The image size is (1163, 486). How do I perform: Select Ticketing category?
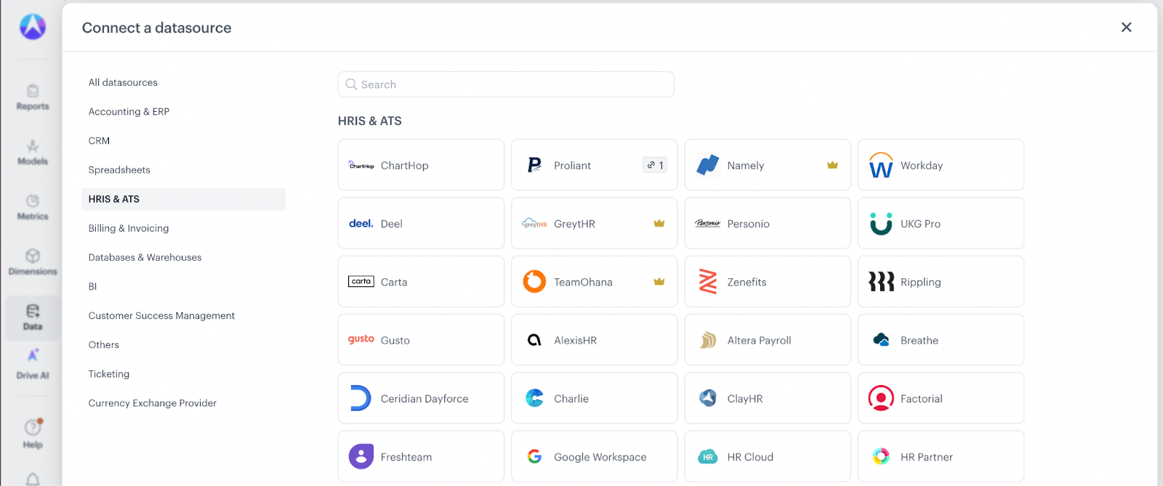[x=184, y=373]
